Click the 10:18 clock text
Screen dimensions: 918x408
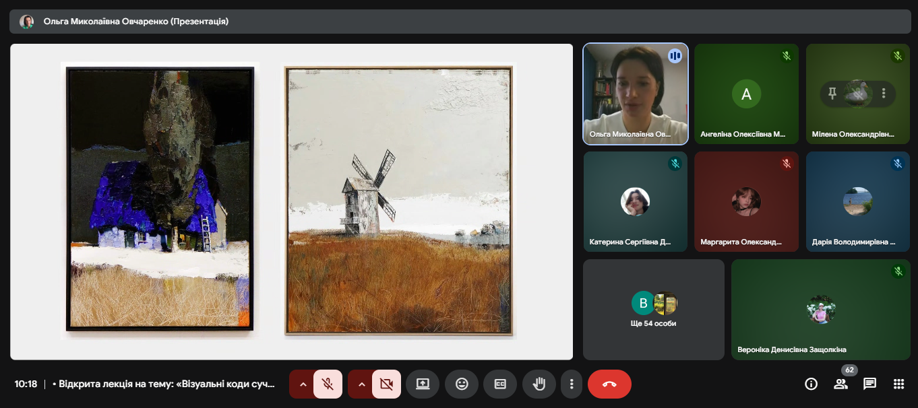[26, 384]
